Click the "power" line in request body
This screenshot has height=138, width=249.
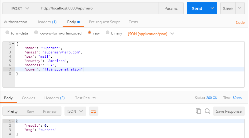tap(130, 69)
